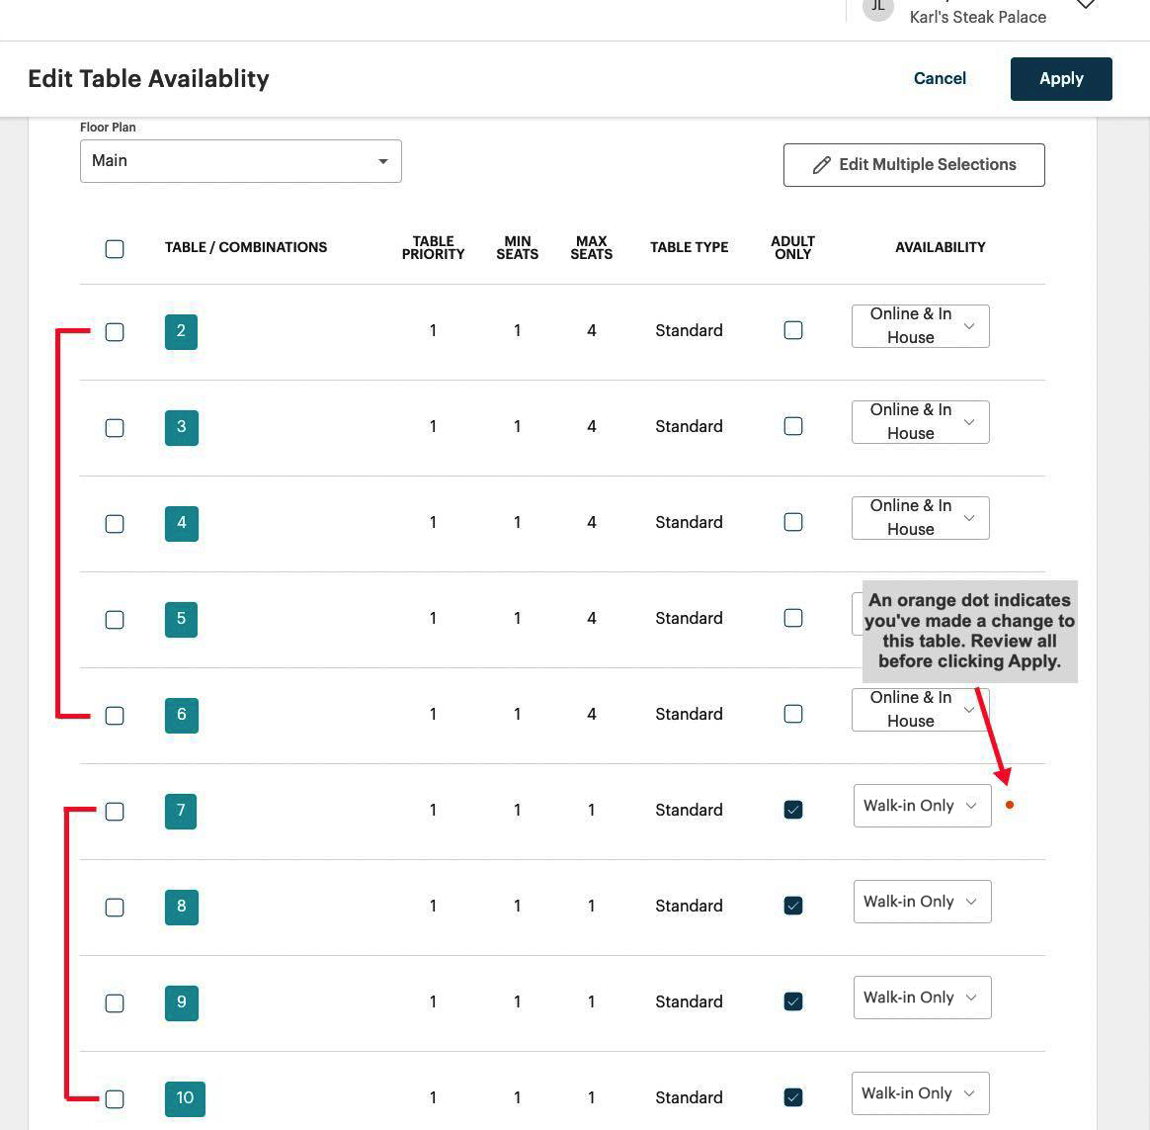
Task: Open Walk-in Only dropdown for table 9
Action: click(922, 998)
